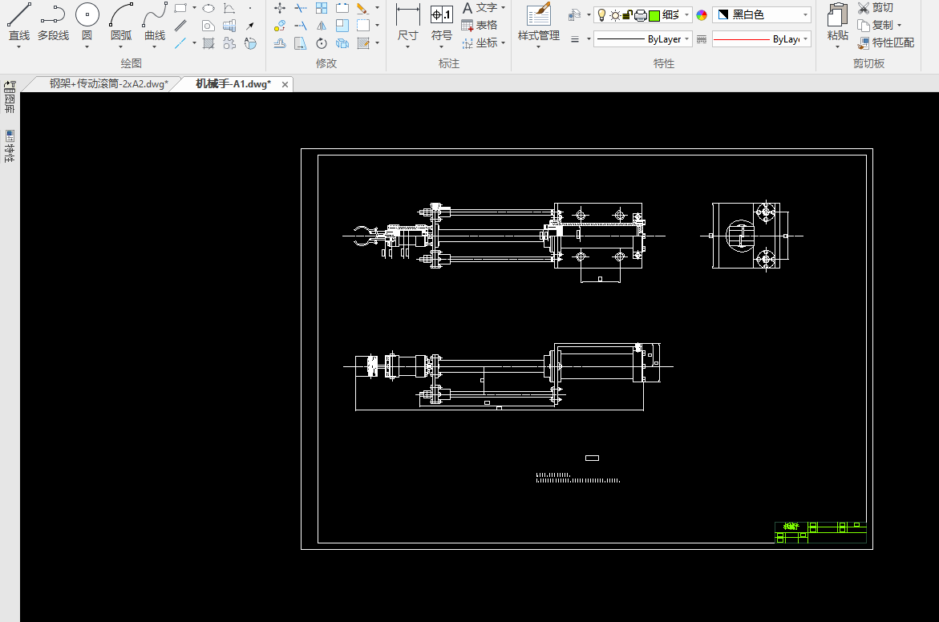Click the 文字 text annotation button
The width and height of the screenshot is (939, 622).
484,8
